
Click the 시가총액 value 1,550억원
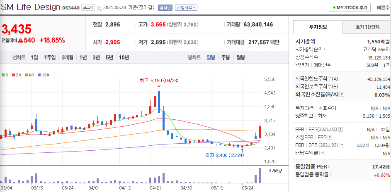point(379,41)
